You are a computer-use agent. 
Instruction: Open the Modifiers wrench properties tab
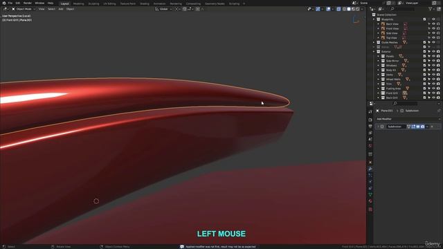click(370, 169)
